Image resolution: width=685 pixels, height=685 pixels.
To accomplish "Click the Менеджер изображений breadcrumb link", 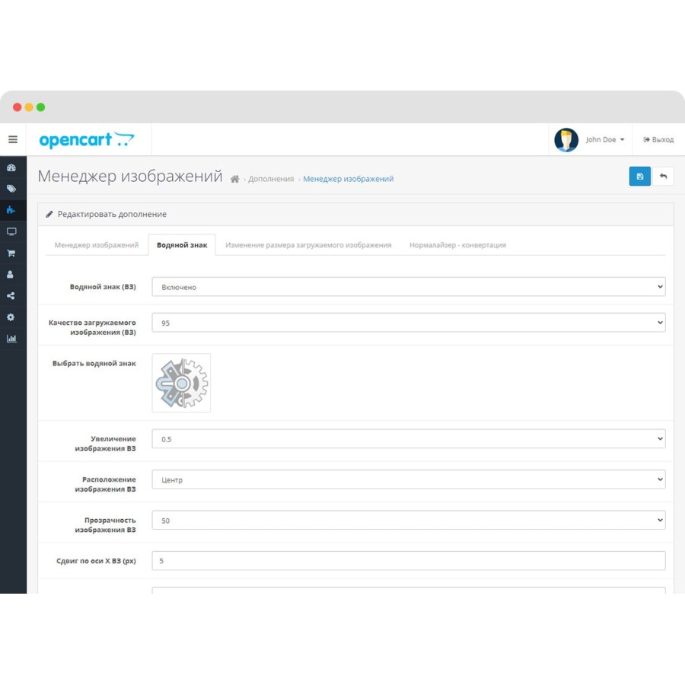I will [x=348, y=179].
